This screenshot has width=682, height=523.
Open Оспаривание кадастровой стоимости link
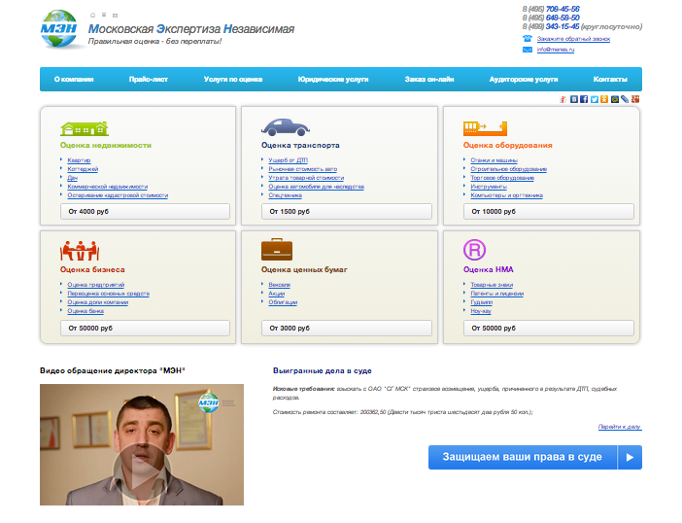tap(118, 195)
